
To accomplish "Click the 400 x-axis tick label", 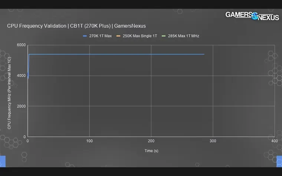I will tap(275, 141).
